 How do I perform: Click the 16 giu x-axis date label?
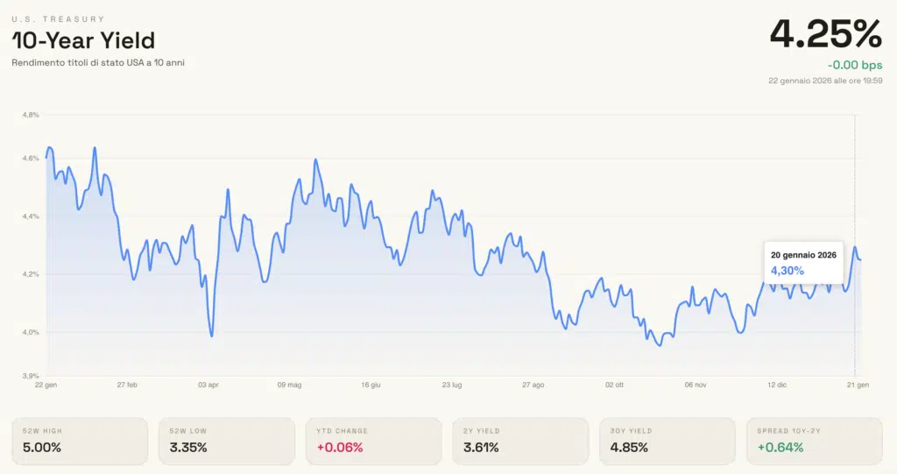click(371, 385)
